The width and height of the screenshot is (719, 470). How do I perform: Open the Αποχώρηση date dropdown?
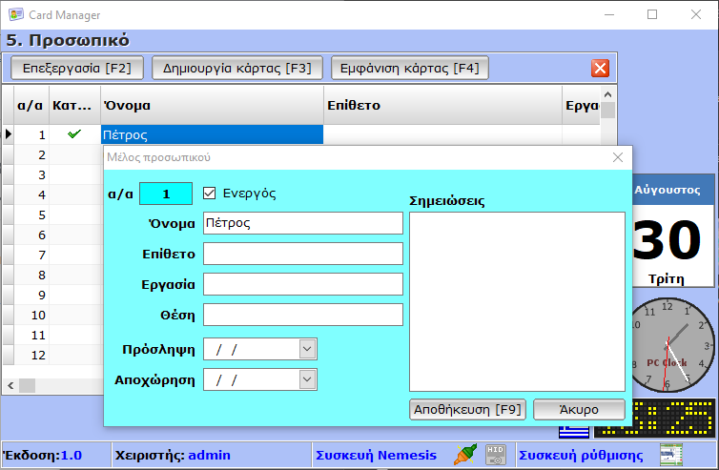306,379
